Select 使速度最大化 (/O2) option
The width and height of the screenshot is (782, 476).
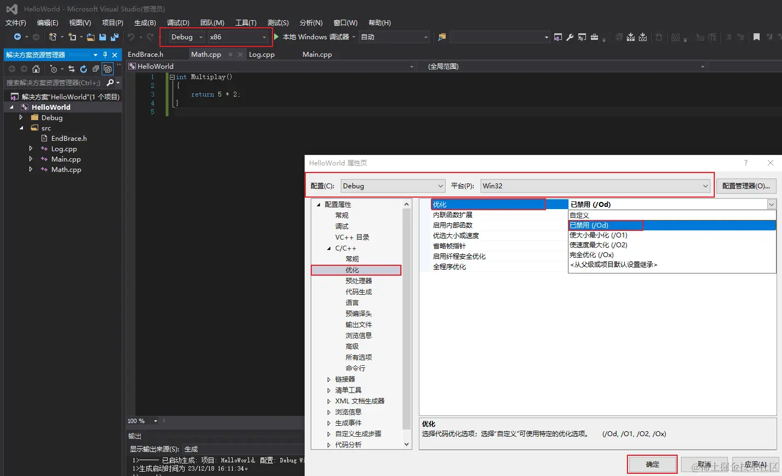click(x=672, y=245)
